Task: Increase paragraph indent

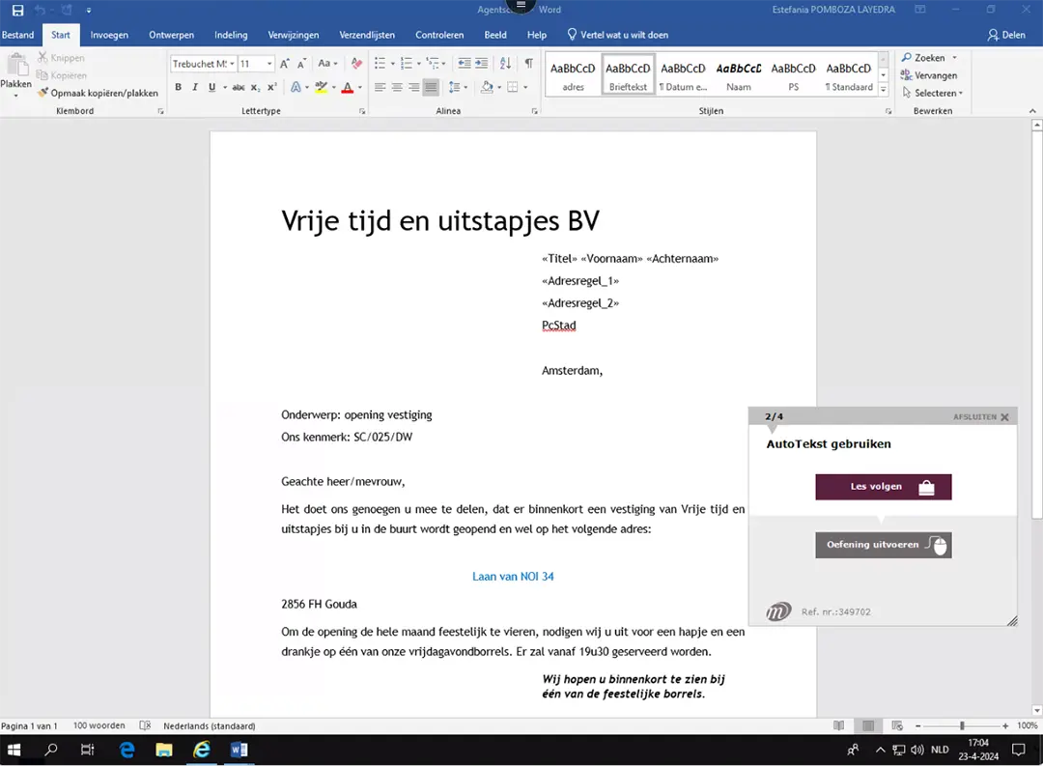Action: [481, 64]
